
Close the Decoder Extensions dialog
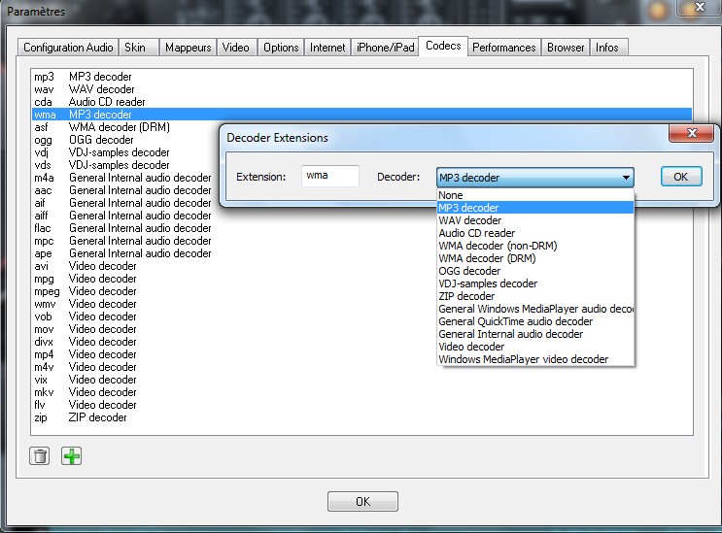click(692, 134)
